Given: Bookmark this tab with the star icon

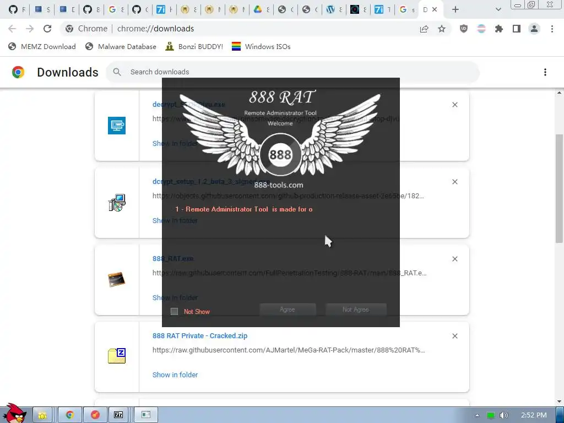Looking at the screenshot, I should (x=442, y=29).
